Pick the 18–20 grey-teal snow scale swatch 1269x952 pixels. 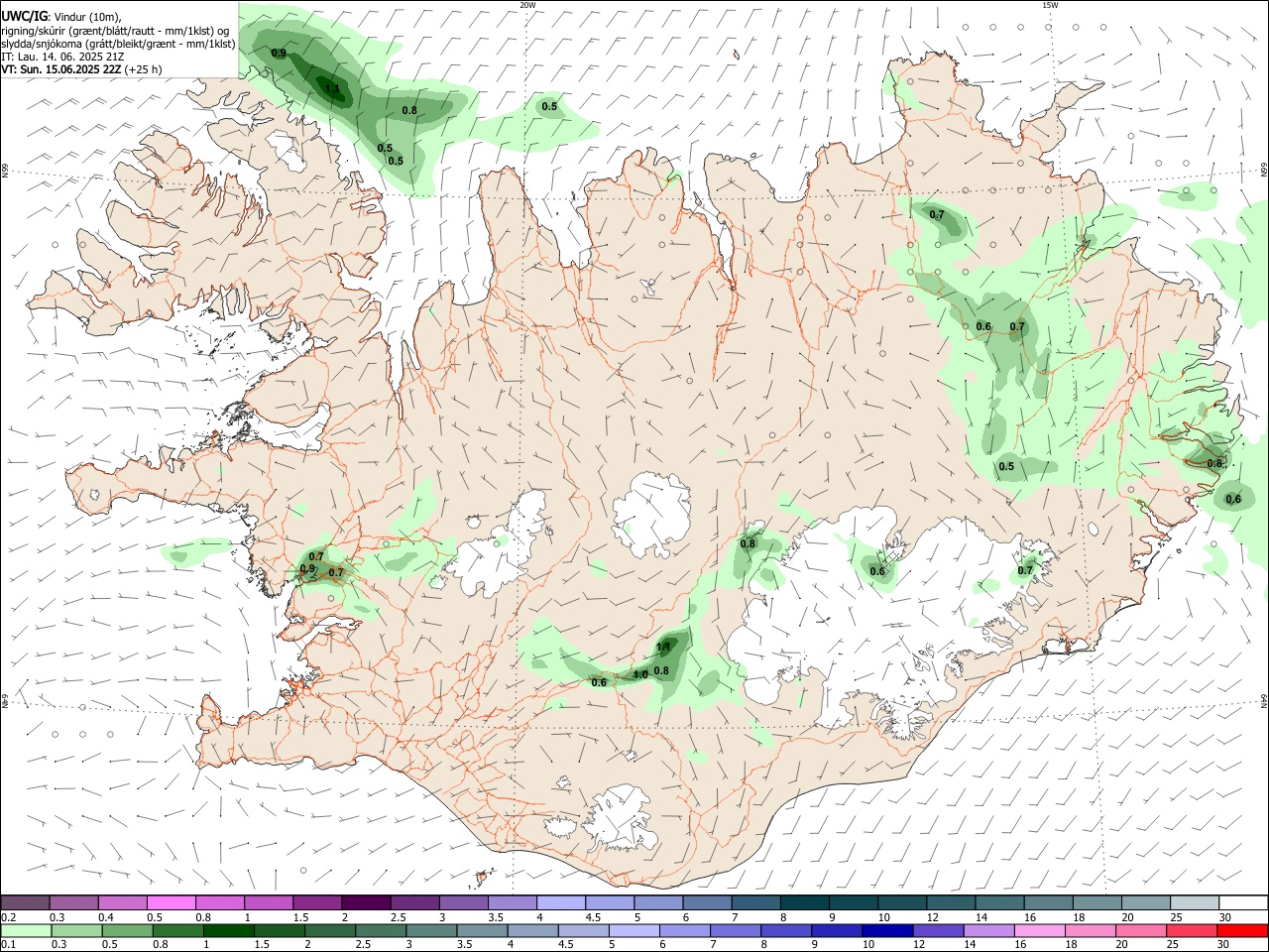point(1096,902)
